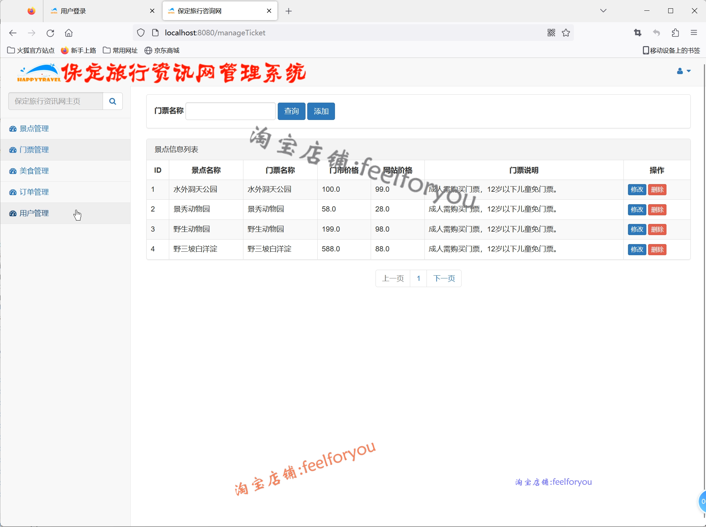Click the 门市价格 value 588.0
The height and width of the screenshot is (527, 706).
coord(331,249)
